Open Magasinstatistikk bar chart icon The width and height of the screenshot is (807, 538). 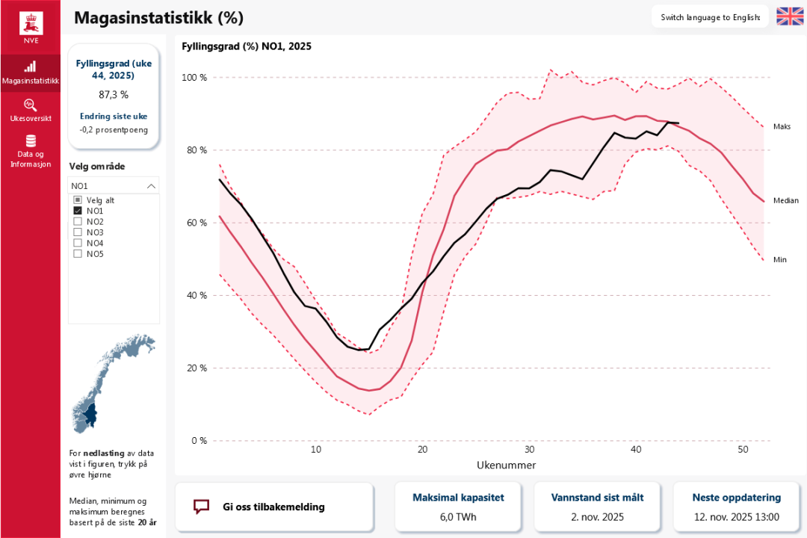point(30,67)
